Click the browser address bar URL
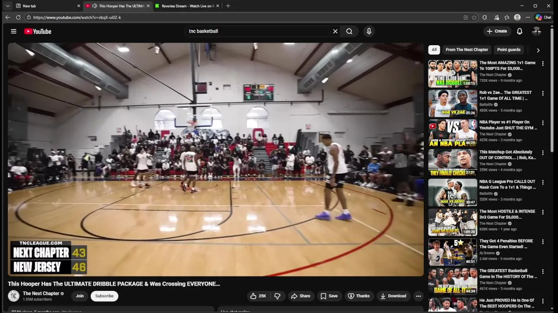Screen dimensions: 558x313 click(x=77, y=17)
